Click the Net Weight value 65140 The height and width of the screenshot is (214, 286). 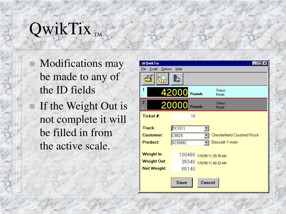[x=183, y=169]
